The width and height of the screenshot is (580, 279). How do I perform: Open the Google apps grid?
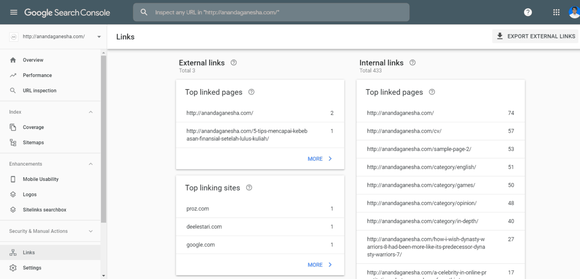tap(556, 13)
